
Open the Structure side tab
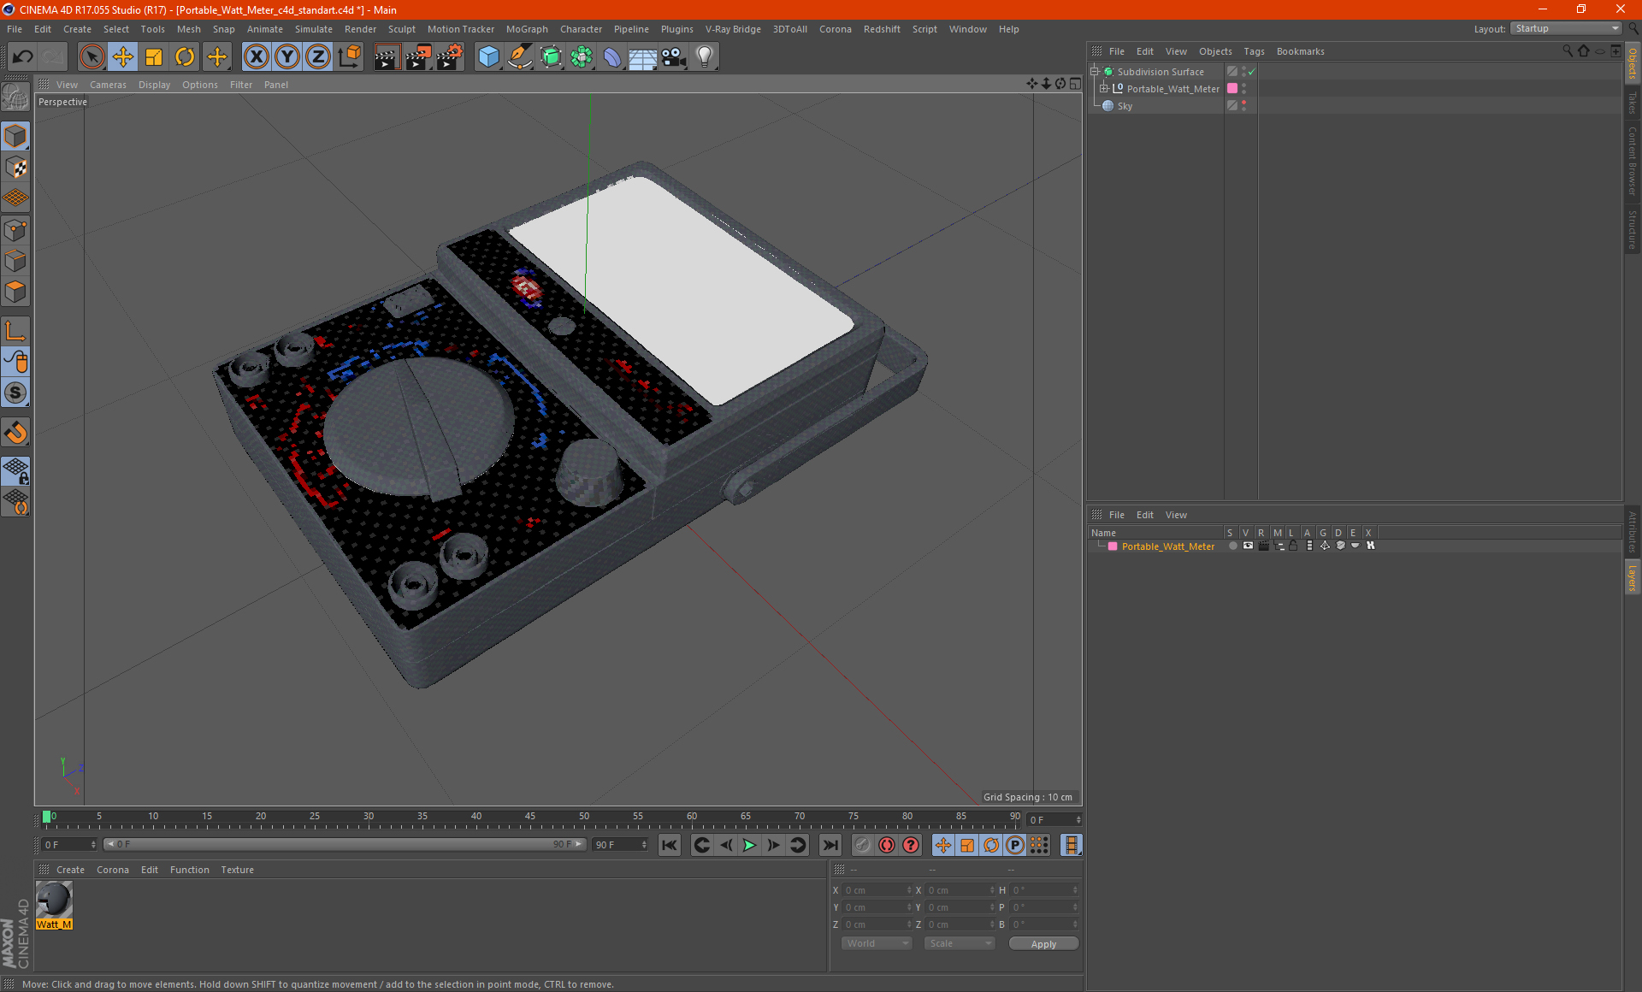(x=1633, y=228)
